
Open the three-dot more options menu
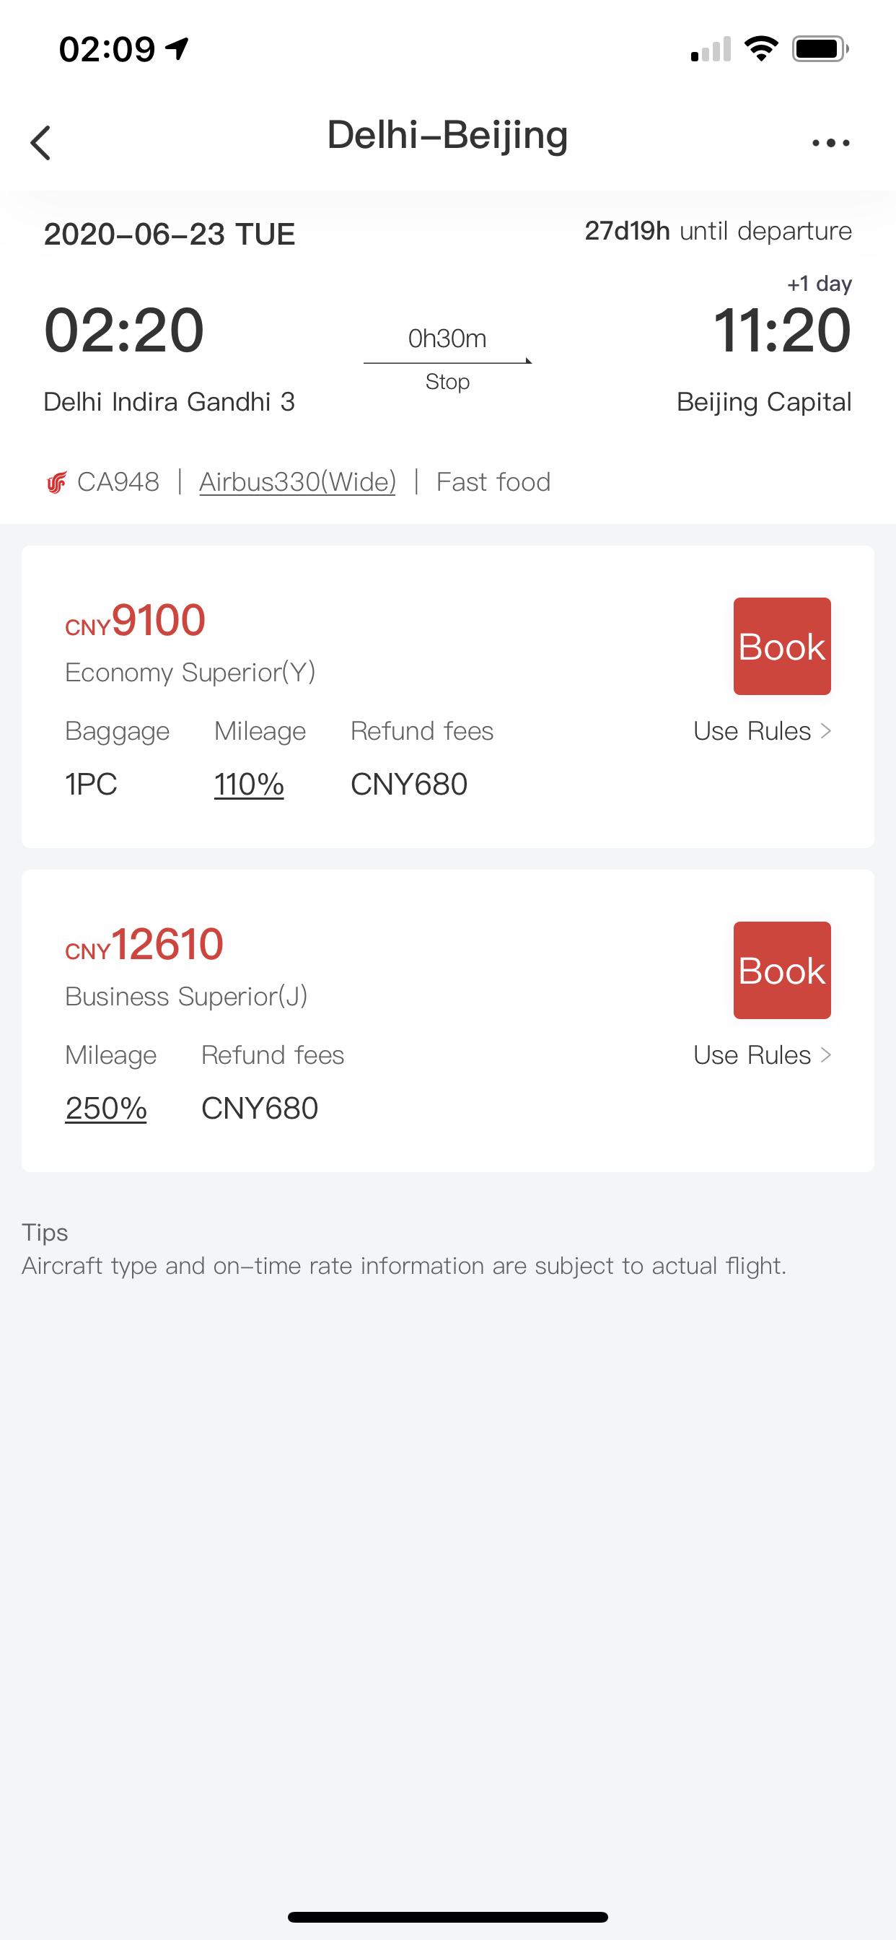click(x=830, y=142)
